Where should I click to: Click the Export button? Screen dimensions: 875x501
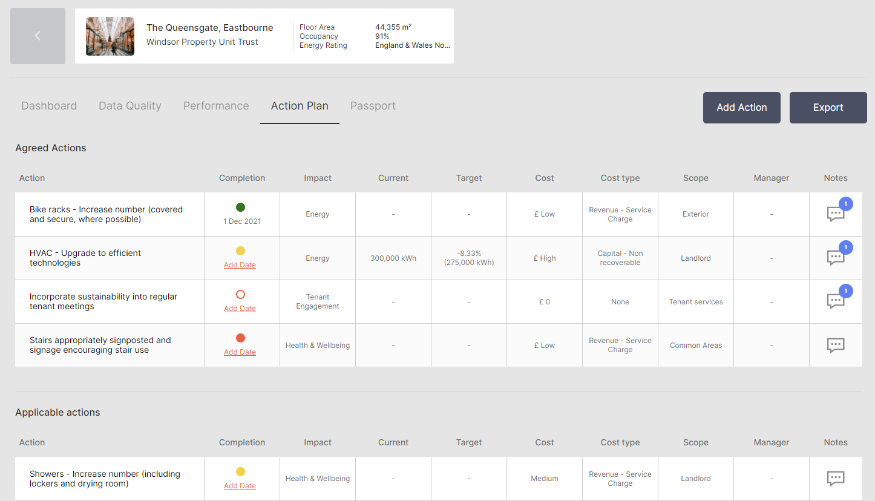click(828, 107)
